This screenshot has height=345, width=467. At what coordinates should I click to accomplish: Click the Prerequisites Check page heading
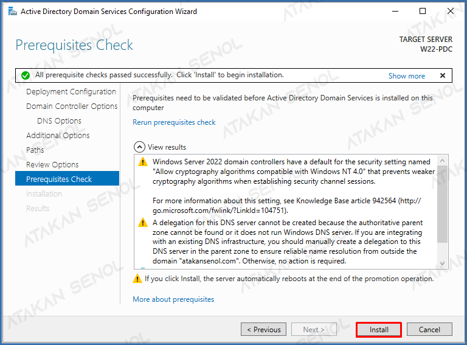(74, 45)
